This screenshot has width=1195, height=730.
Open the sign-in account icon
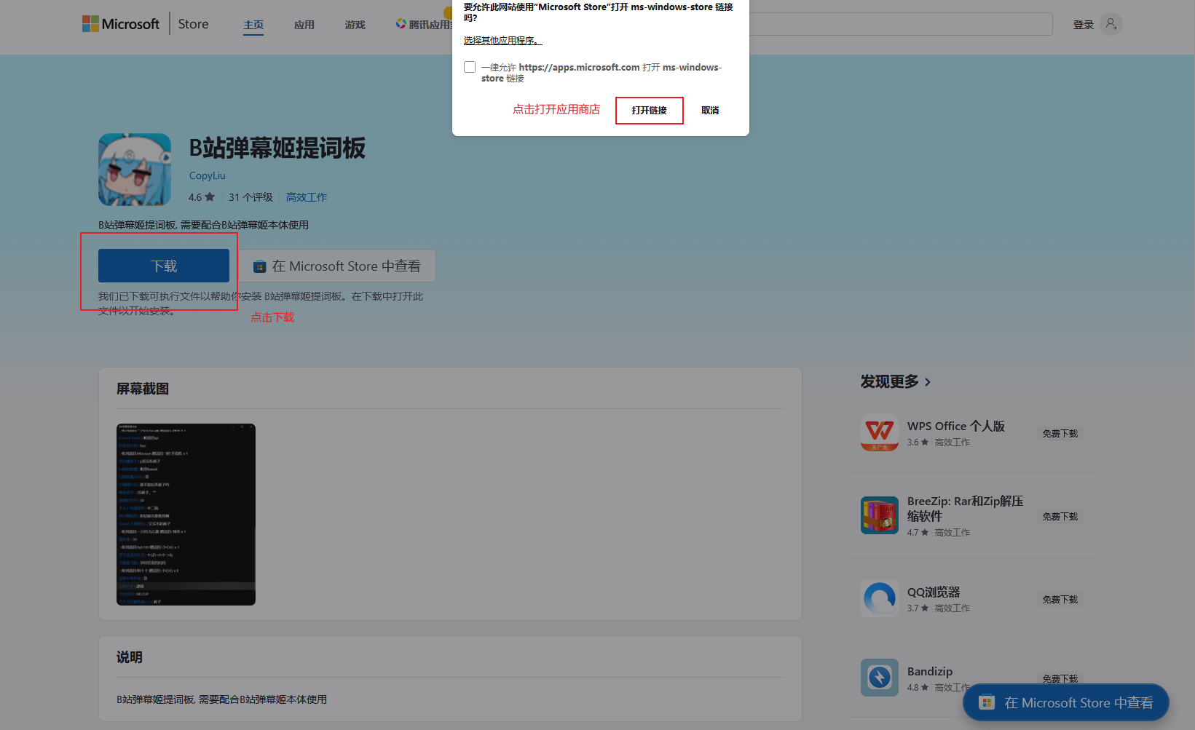point(1111,24)
